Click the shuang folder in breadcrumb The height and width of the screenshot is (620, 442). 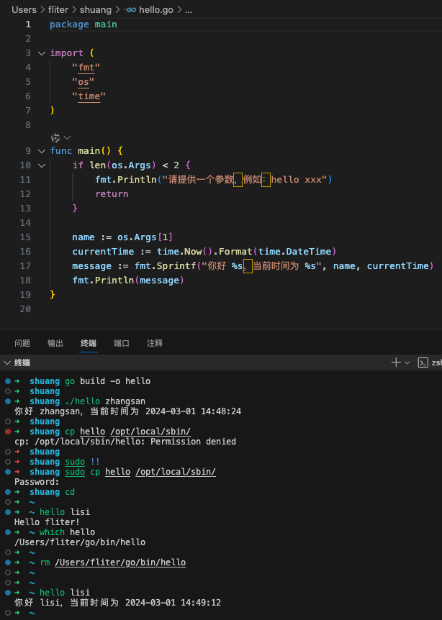point(96,10)
